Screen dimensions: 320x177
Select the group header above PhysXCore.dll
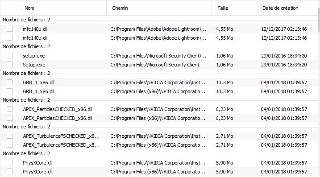point(26,153)
